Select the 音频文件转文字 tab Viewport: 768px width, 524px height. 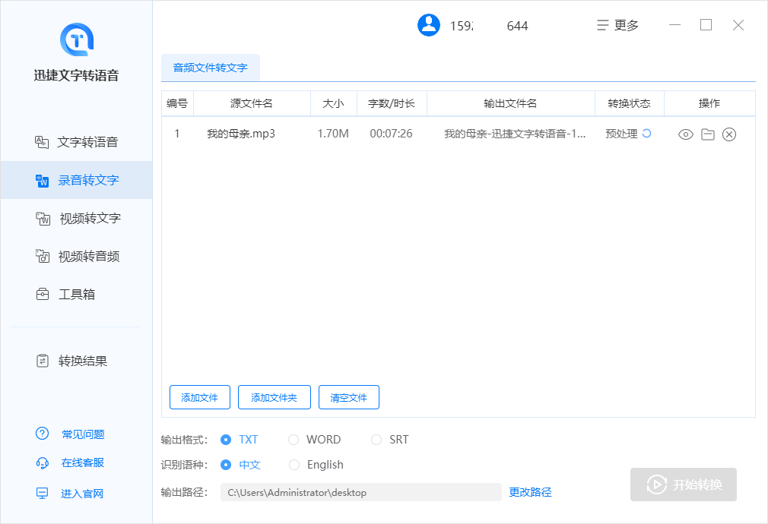[x=211, y=68]
